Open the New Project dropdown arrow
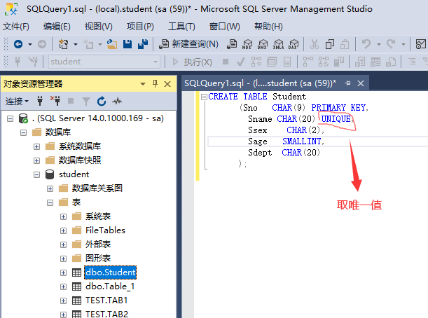 click(x=76, y=44)
